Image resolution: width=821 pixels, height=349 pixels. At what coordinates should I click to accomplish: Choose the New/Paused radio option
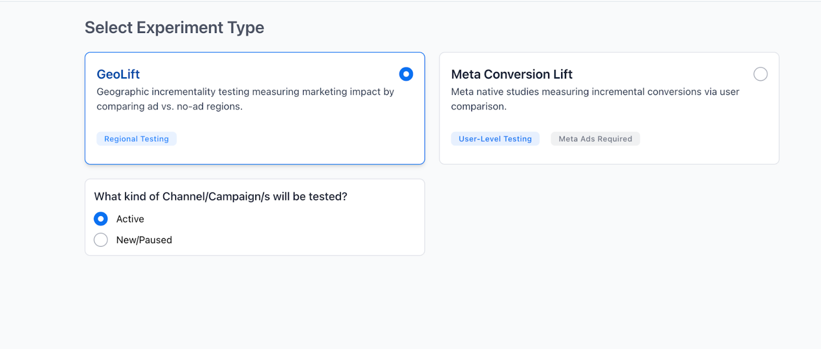(101, 240)
